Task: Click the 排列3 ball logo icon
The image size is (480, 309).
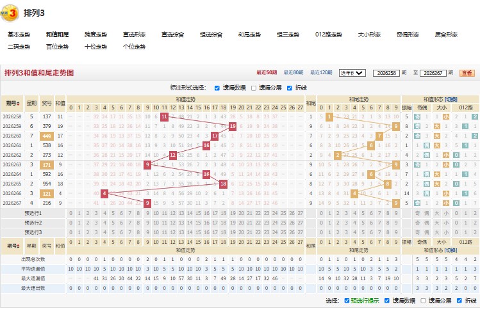Action: pyautogui.click(x=10, y=13)
